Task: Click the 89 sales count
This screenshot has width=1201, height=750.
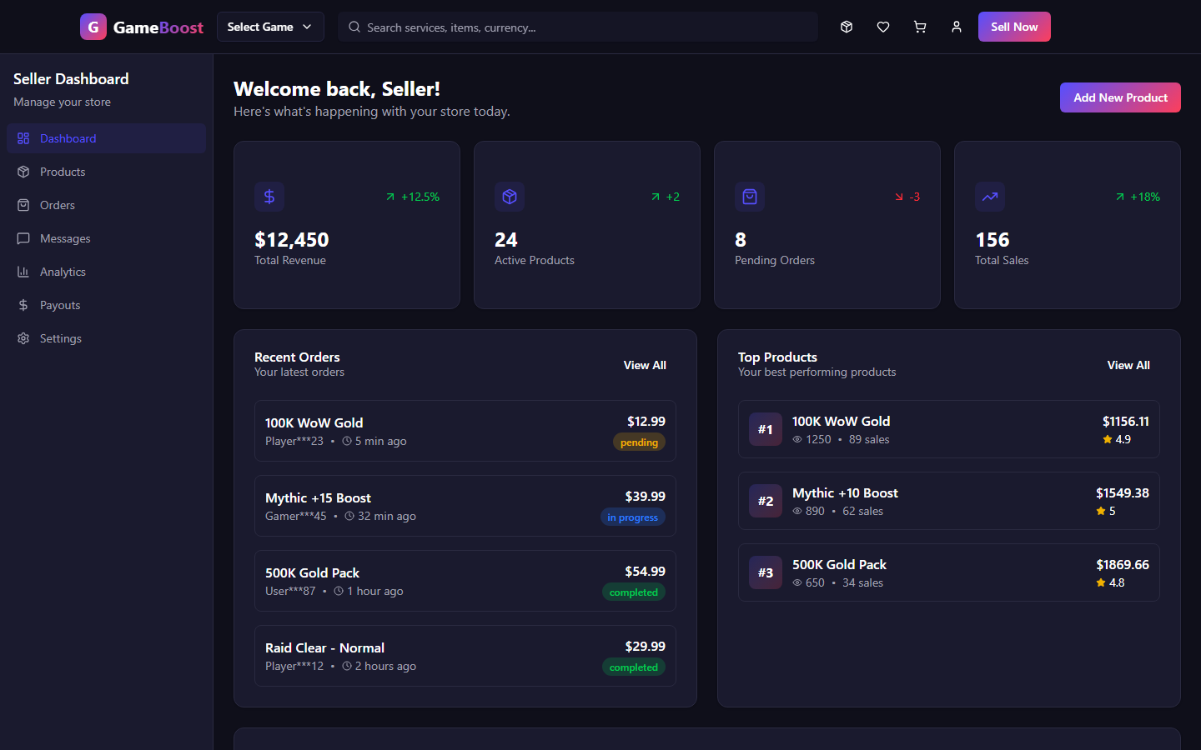Action: click(x=869, y=439)
